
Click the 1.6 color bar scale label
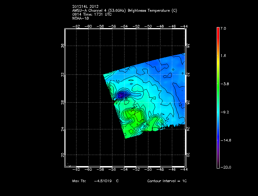click(223, 56)
